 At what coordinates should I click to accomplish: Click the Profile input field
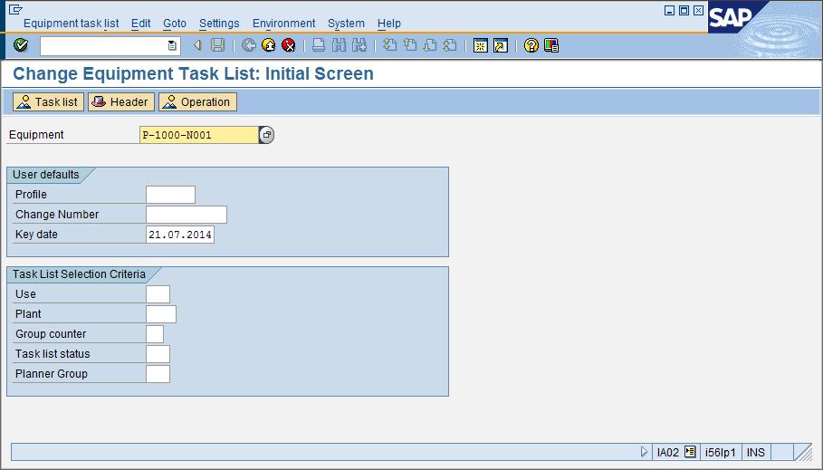pos(170,195)
